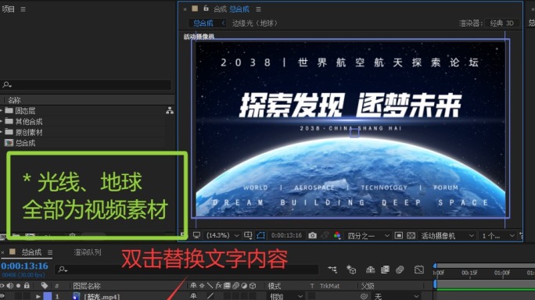The width and height of the screenshot is (535, 300).
Task: Click in the Project panel search field
Action: [85, 84]
